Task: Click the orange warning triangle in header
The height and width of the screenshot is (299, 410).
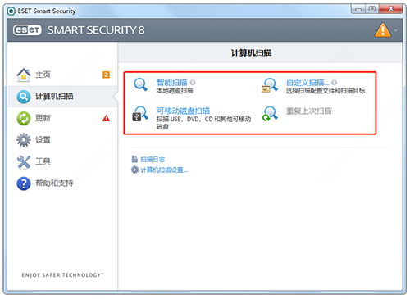Action: click(383, 29)
